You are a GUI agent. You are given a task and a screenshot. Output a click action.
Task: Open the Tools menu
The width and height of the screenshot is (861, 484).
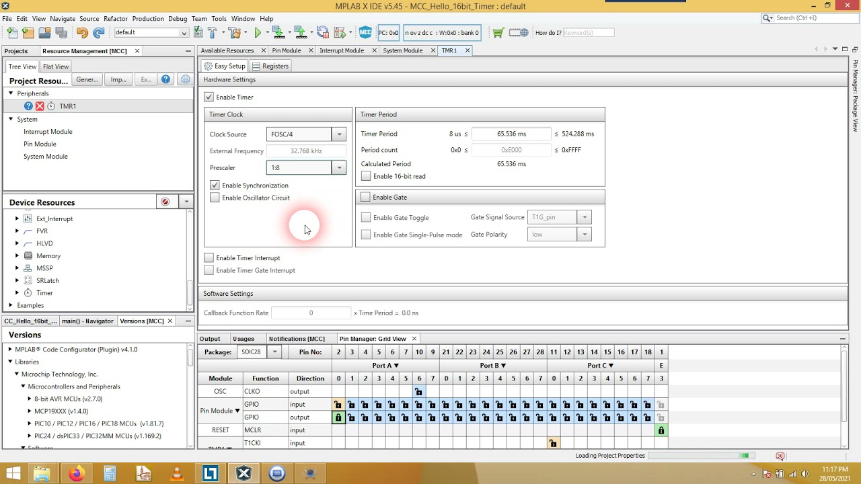(219, 19)
